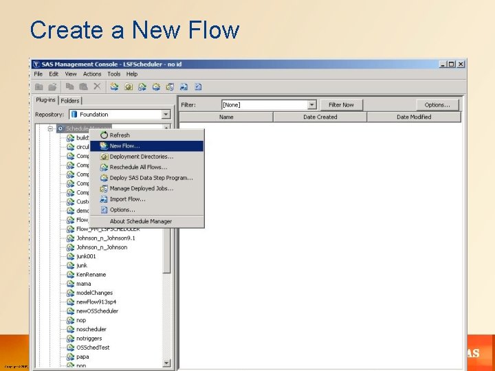Click the tree vertical scrollbar thumb
The height and width of the screenshot is (371, 495).
pos(166,249)
